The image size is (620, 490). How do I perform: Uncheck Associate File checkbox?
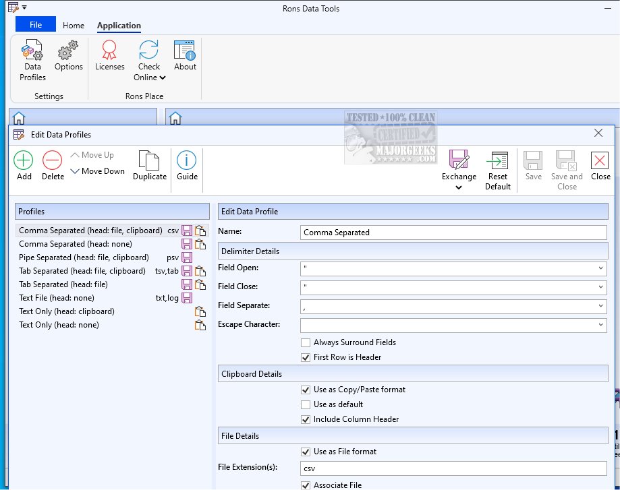(305, 485)
